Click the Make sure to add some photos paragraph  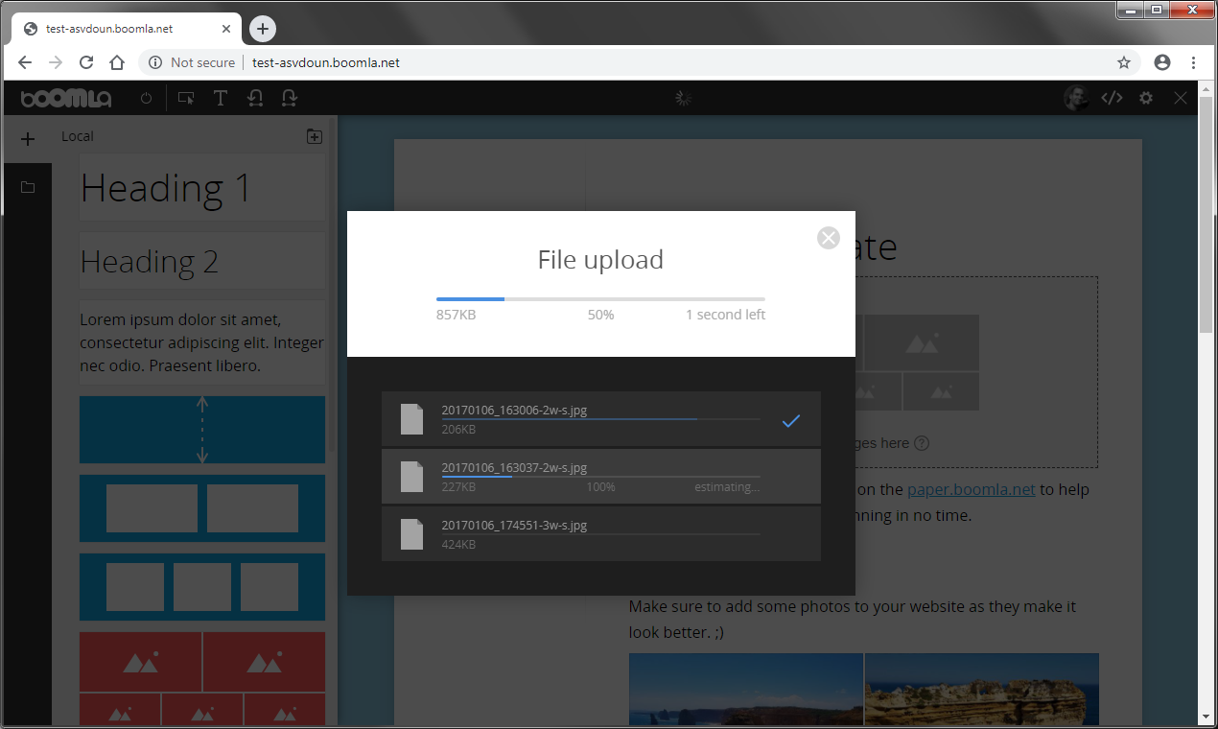coord(853,620)
